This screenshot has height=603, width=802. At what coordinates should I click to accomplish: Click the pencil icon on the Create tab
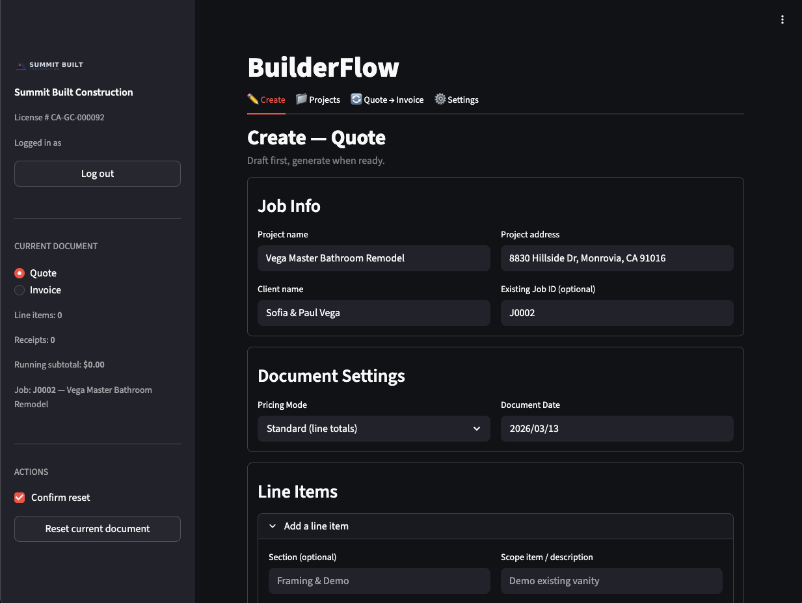pyautogui.click(x=254, y=99)
